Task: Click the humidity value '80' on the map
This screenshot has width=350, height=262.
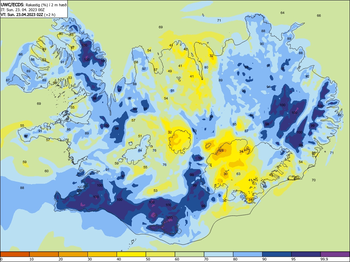Action: [206, 67]
